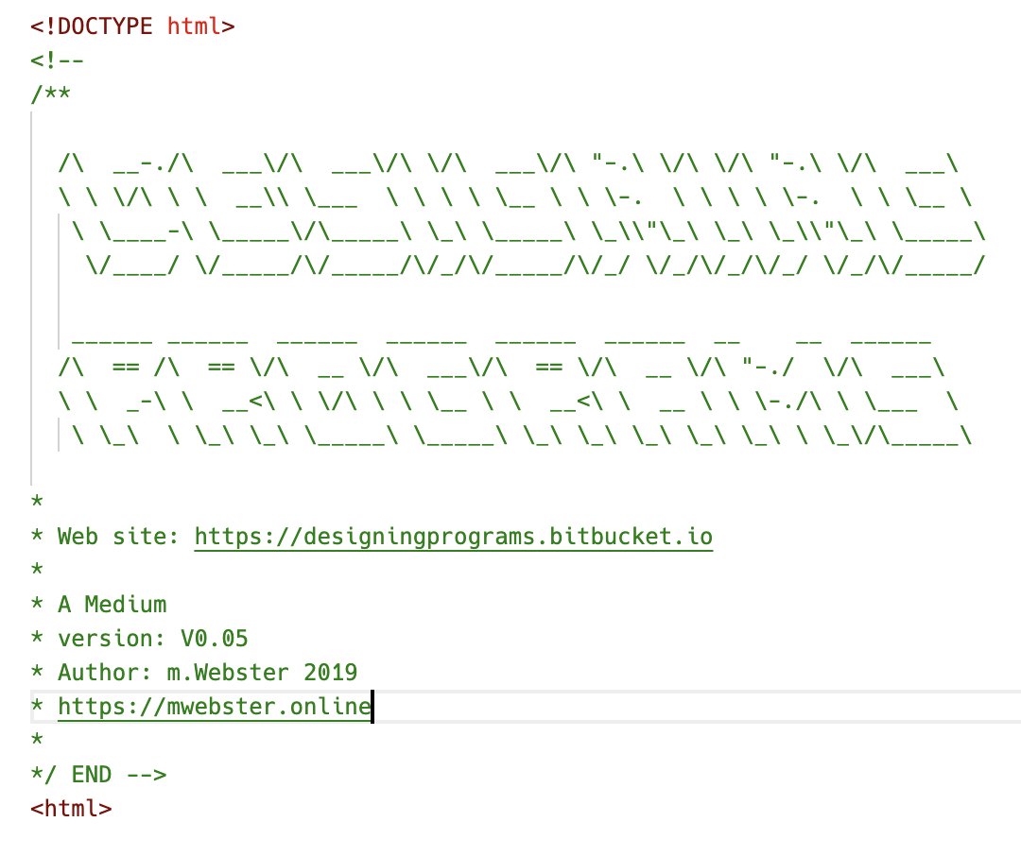Open the https://mwebster.online link
This screenshot has height=856, width=1021.
[215, 707]
